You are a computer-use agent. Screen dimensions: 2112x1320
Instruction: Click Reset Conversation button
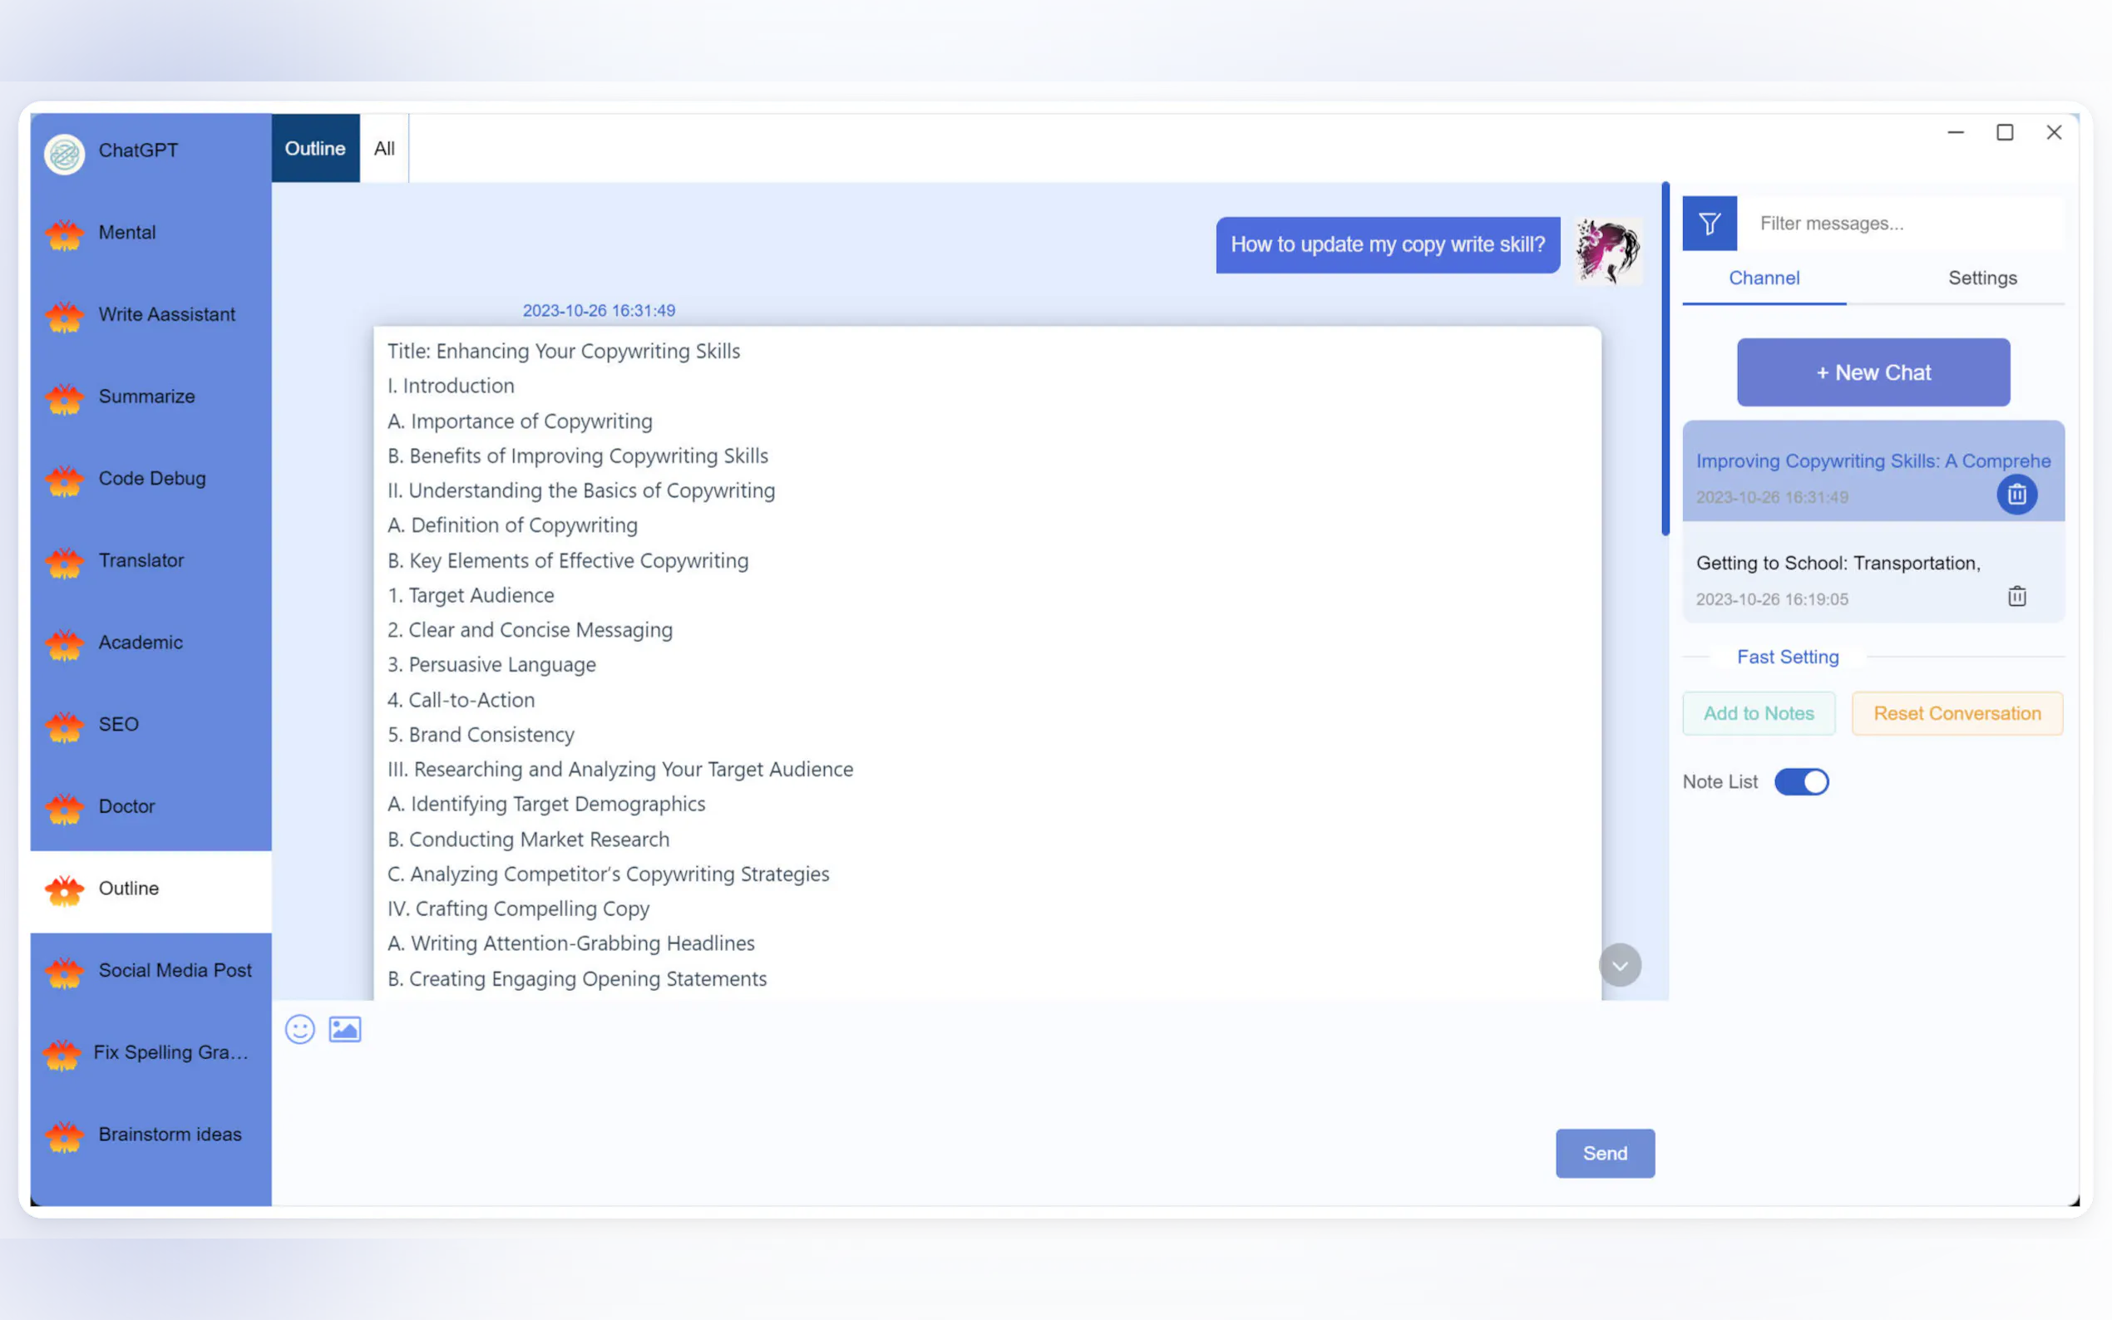[x=1957, y=713]
